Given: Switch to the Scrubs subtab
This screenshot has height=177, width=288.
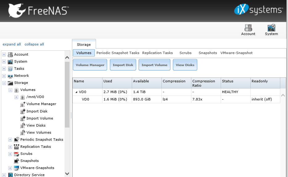Looking at the screenshot, I should tap(185, 53).
